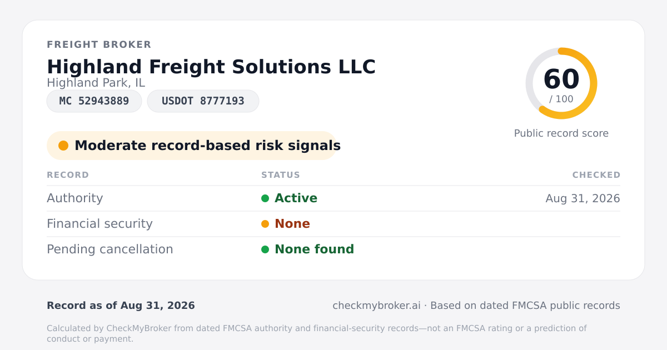Click the Public record score label
This screenshot has height=350, width=667.
click(561, 133)
